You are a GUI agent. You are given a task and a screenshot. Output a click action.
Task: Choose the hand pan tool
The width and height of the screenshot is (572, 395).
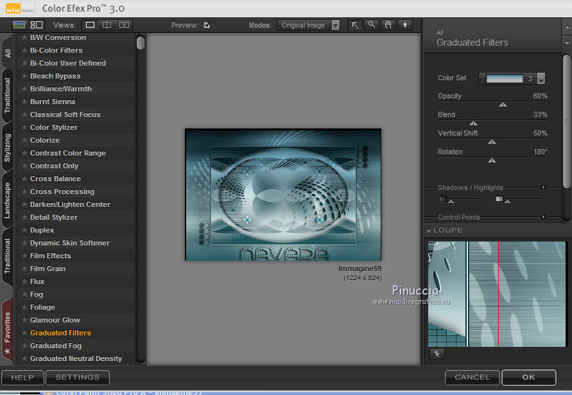[x=388, y=25]
